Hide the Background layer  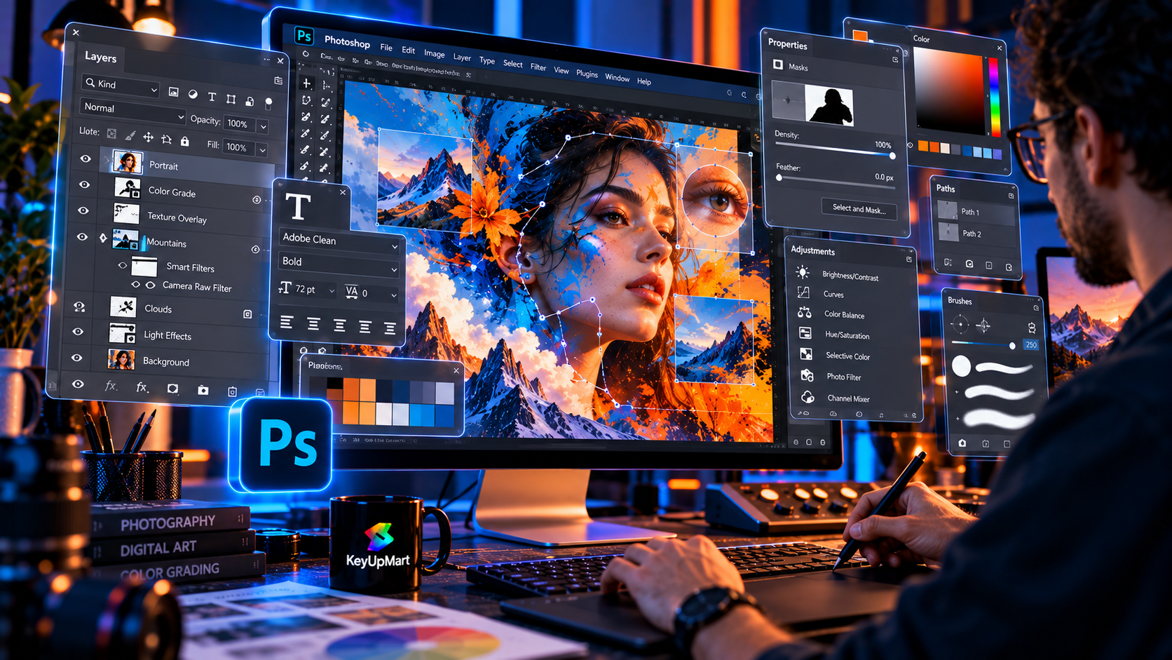point(77,358)
